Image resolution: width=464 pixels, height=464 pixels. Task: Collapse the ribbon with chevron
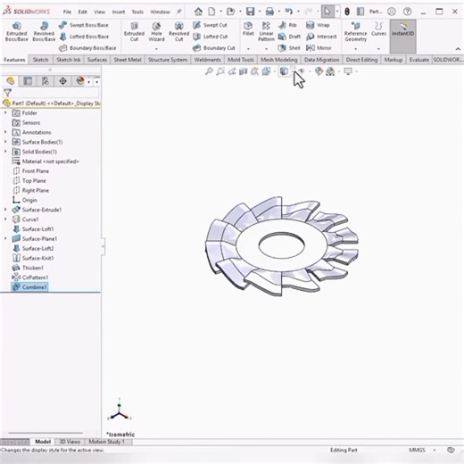458,49
